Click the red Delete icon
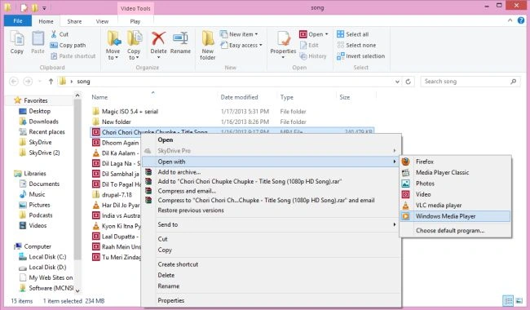This screenshot has height=310, width=530. tap(158, 38)
